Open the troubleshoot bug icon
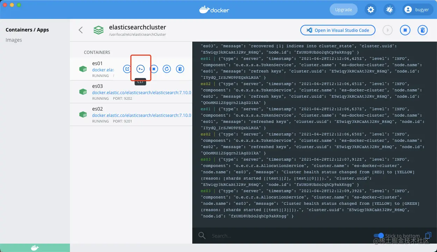The image size is (437, 252). point(389,10)
